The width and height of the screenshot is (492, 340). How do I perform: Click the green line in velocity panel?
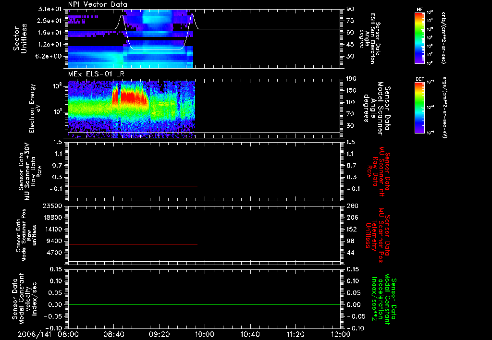click(204, 304)
